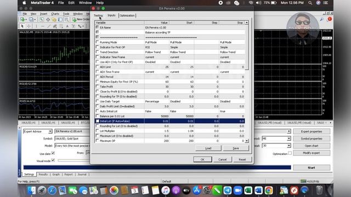The height and width of the screenshot is (197, 351).
Task: Open macOS Spotlight search icon
Action: (x=310, y=3)
